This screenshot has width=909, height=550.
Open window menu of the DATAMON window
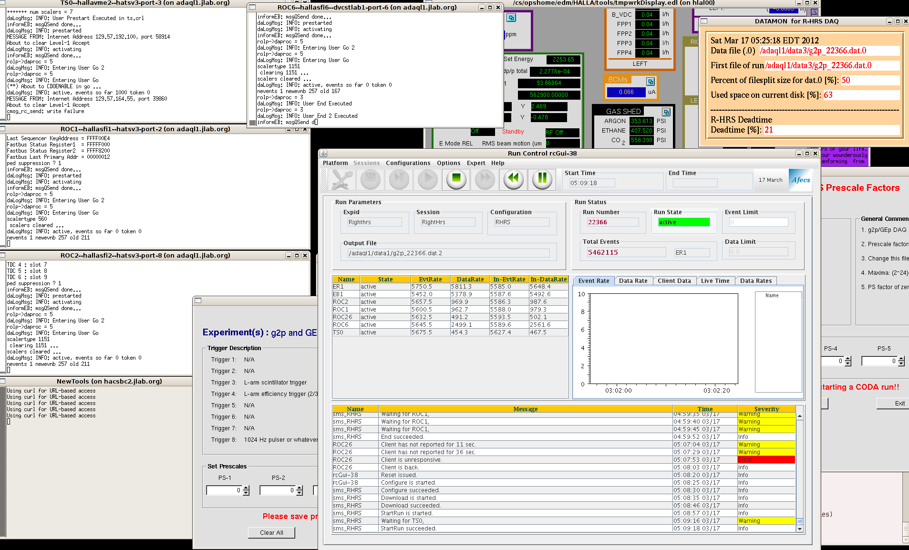pyautogui.click(x=704, y=21)
